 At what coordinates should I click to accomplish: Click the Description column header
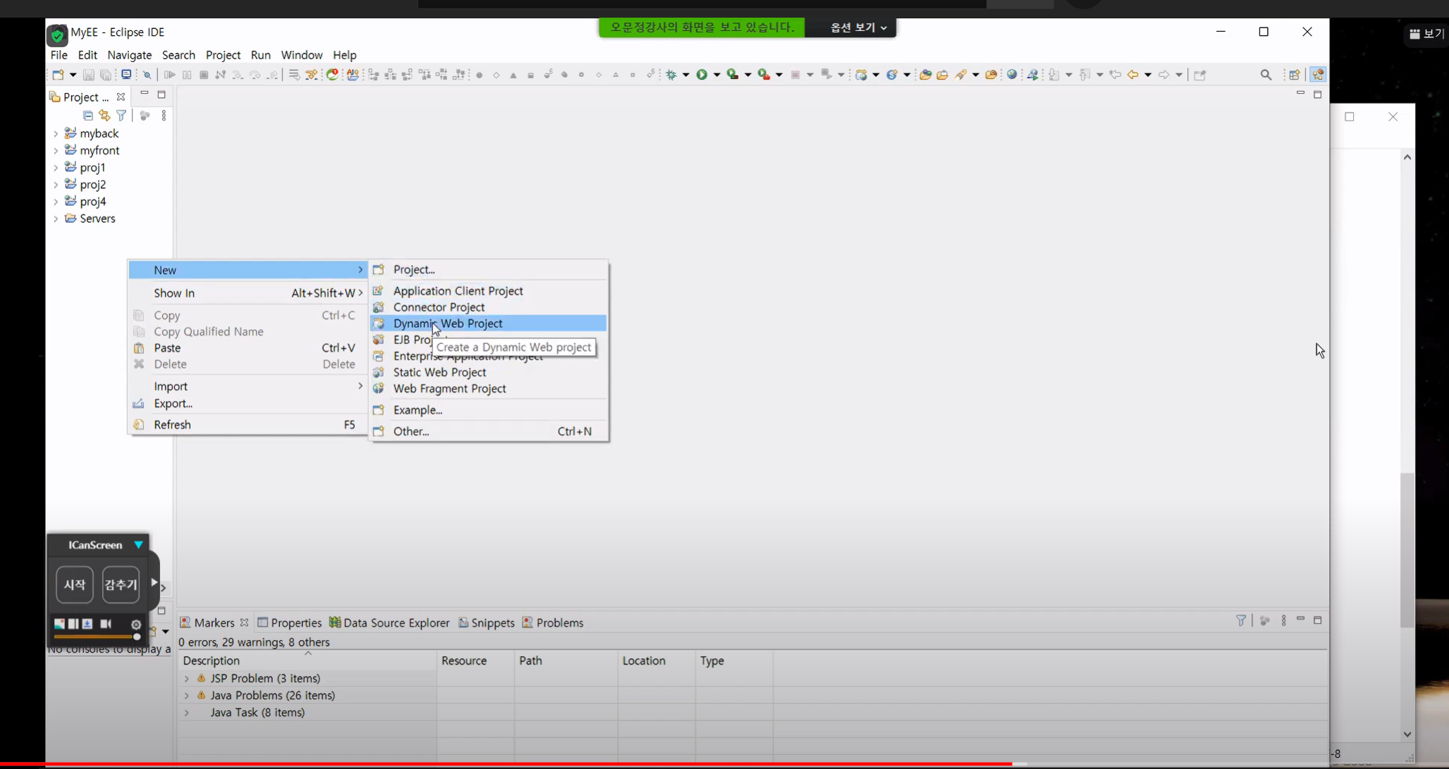coord(212,660)
